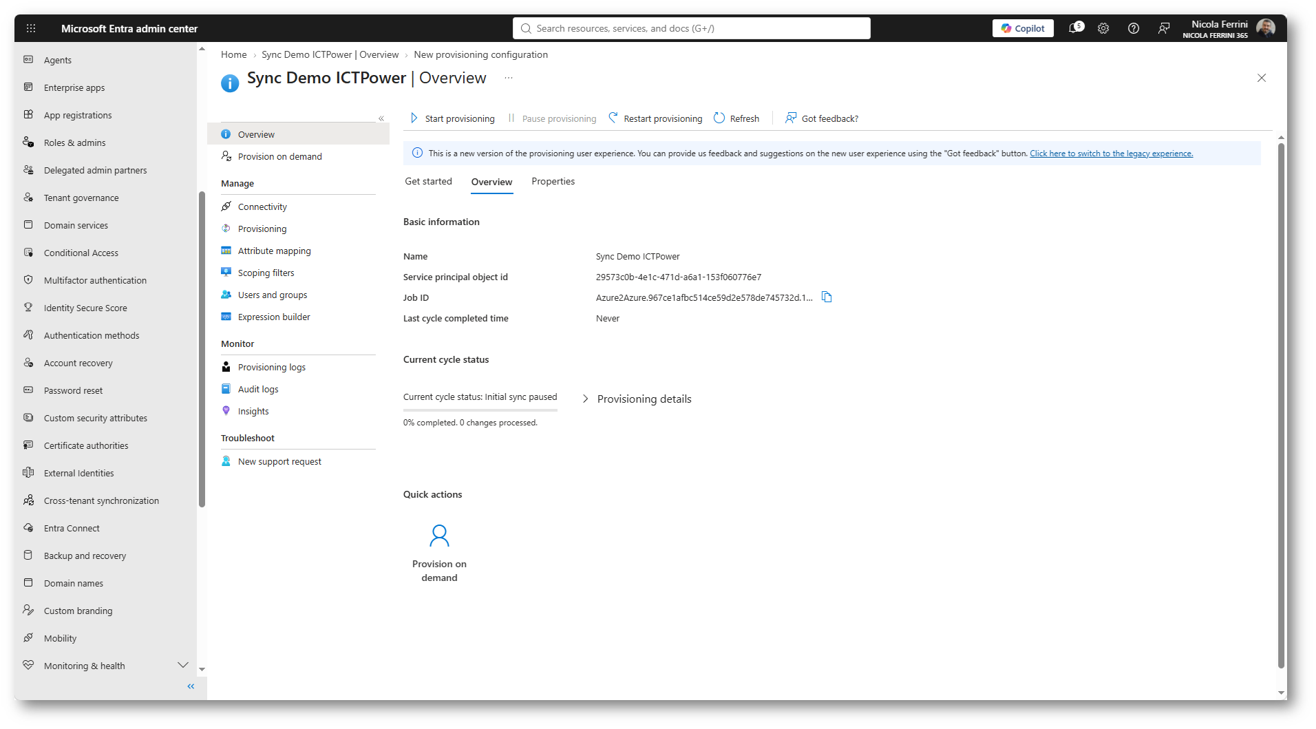The height and width of the screenshot is (729, 1316).
Task: Click the Conditional Access sidebar icon
Action: pos(28,253)
